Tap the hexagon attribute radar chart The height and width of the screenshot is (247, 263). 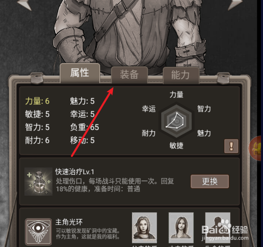pyautogui.click(x=176, y=121)
